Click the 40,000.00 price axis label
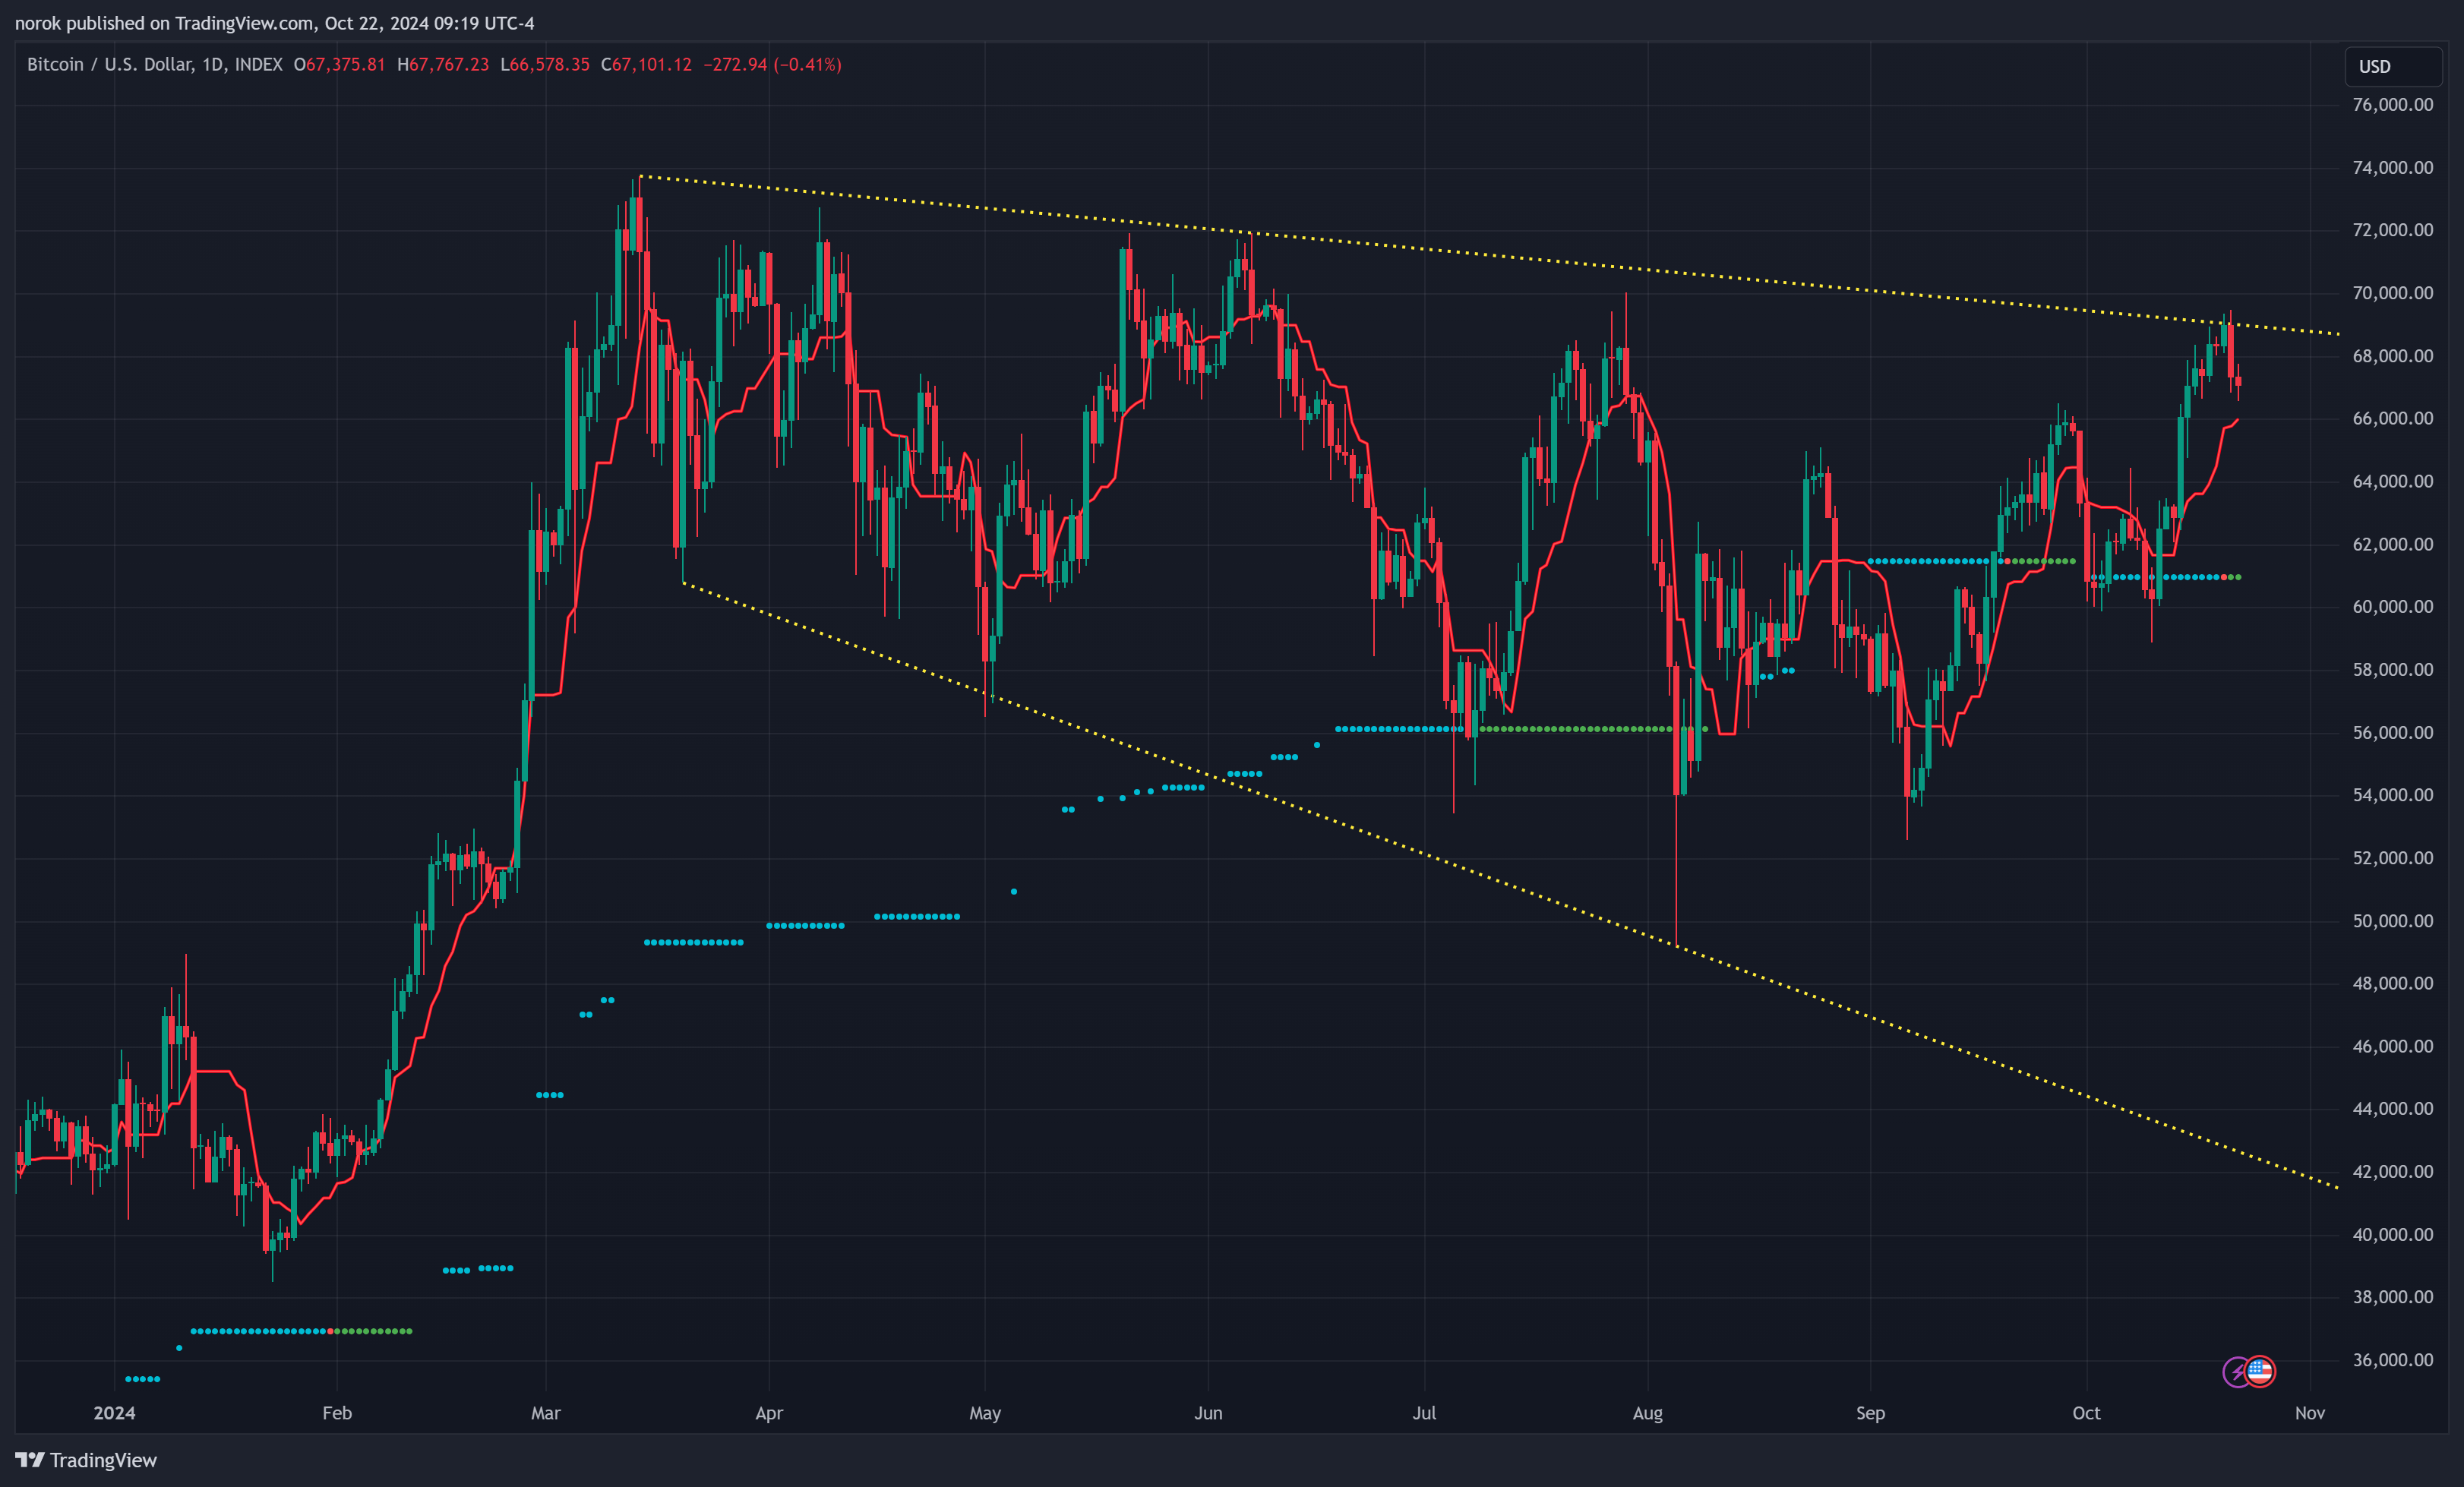2464x1487 pixels. point(2393,1235)
